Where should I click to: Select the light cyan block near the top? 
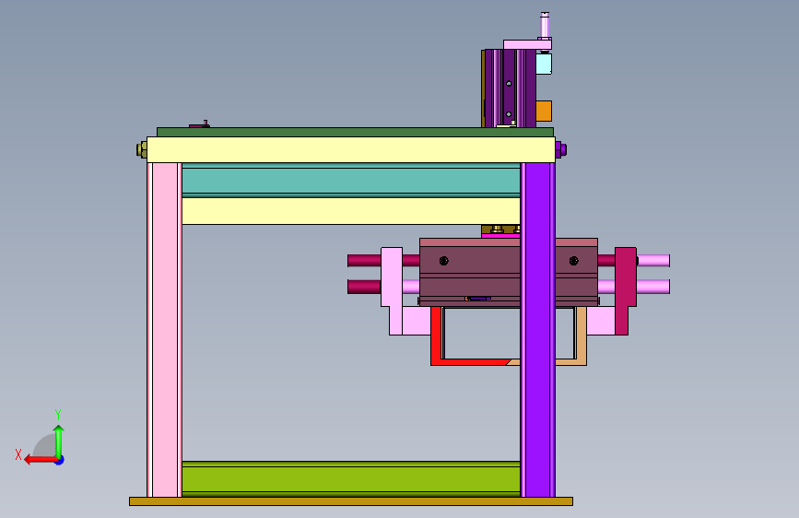coord(544,64)
